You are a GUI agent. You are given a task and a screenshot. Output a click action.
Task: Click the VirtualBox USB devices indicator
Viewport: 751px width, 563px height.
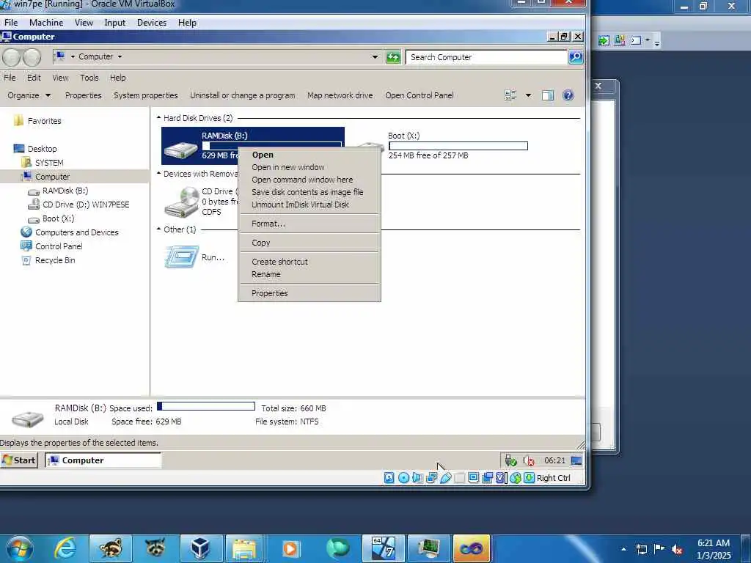[x=445, y=478]
